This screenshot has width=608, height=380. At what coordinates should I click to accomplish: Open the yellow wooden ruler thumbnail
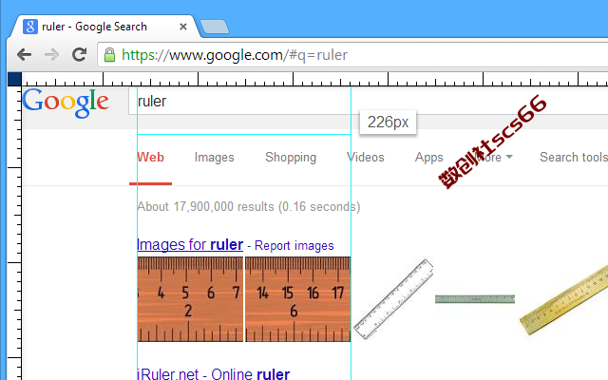click(x=564, y=299)
